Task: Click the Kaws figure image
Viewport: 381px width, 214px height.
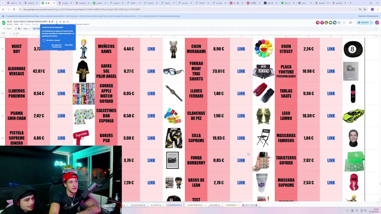Action: pos(174,49)
